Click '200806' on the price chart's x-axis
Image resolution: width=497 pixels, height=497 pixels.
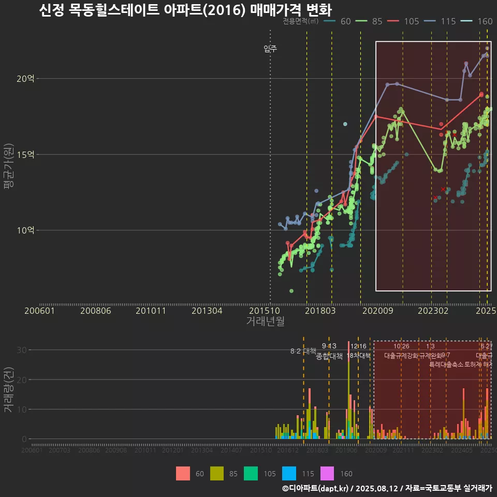tap(96, 311)
